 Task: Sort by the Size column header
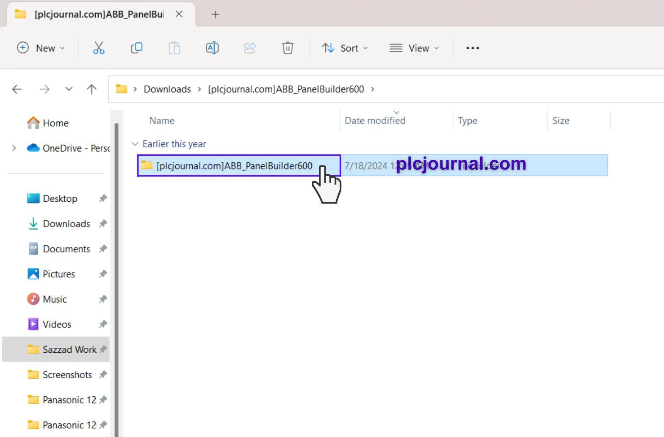click(x=561, y=121)
